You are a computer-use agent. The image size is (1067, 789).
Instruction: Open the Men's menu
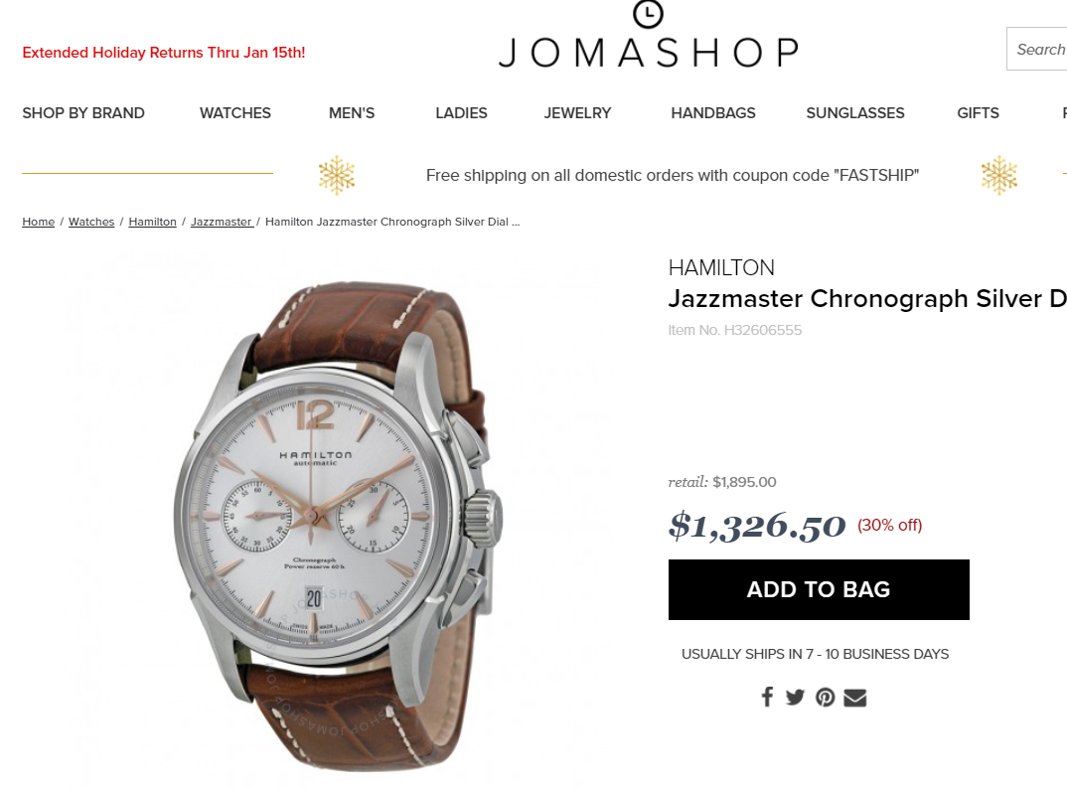351,113
